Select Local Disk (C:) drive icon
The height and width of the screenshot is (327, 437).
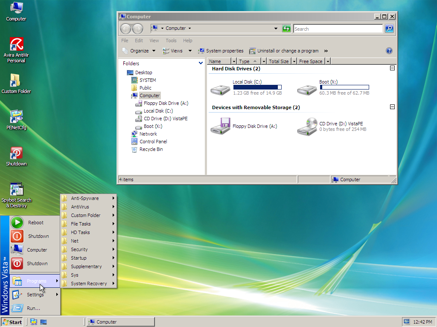pos(220,90)
